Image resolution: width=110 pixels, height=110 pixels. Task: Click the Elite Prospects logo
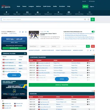[x=6, y=7]
